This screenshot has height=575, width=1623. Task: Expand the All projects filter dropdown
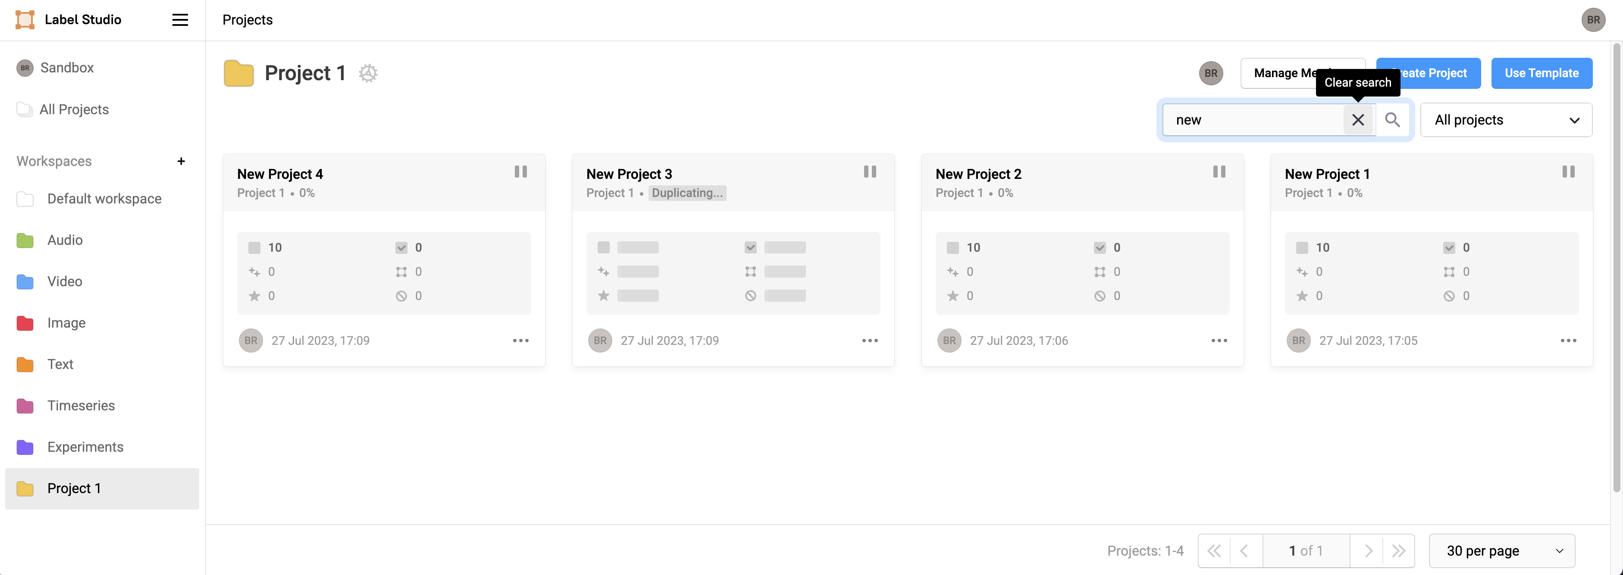pyautogui.click(x=1506, y=120)
